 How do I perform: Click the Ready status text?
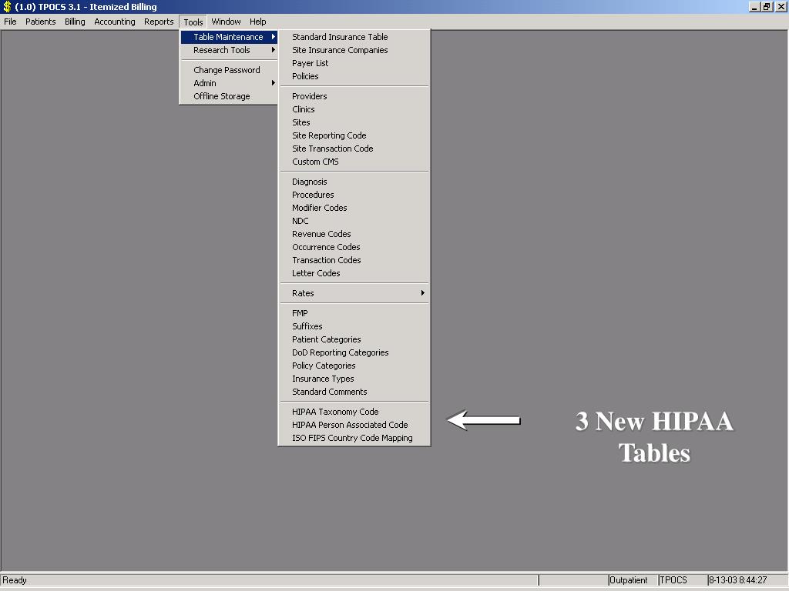click(15, 580)
